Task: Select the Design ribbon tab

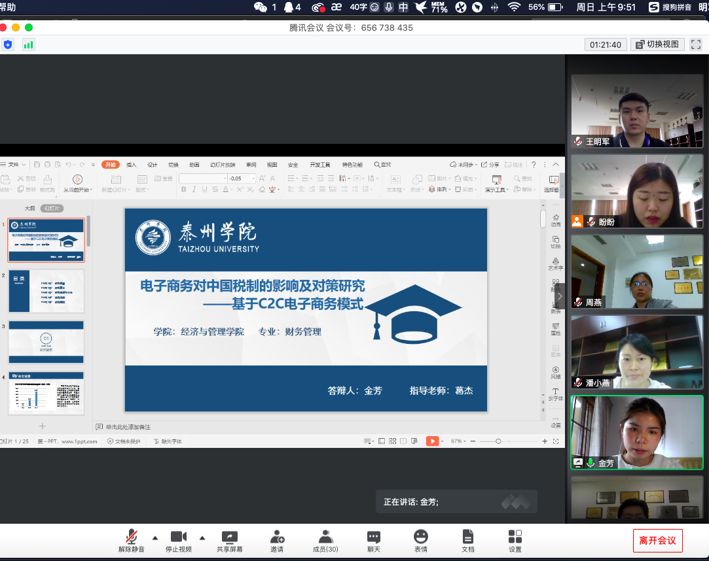Action: click(153, 165)
